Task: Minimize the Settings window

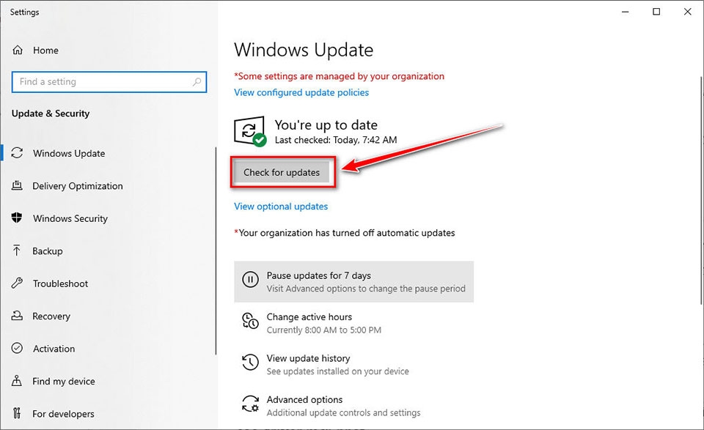Action: [x=625, y=12]
